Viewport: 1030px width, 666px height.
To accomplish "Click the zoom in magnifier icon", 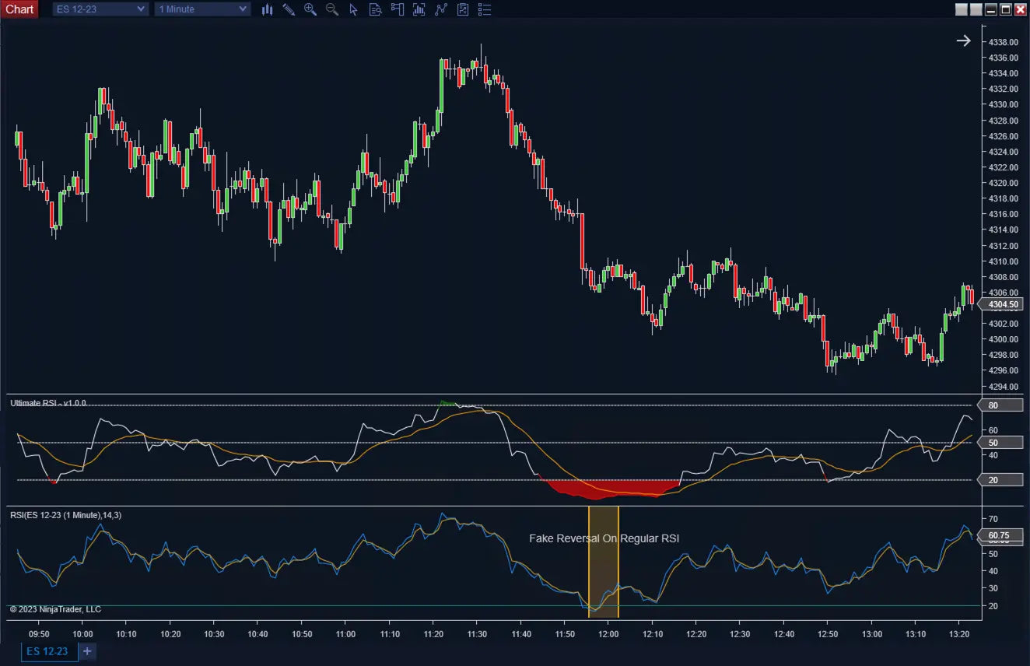I will (x=310, y=9).
